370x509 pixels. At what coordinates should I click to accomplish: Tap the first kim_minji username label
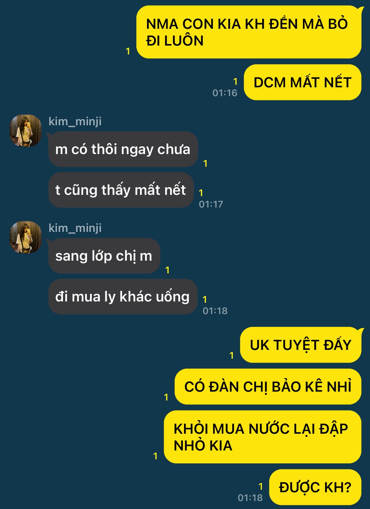tap(75, 121)
